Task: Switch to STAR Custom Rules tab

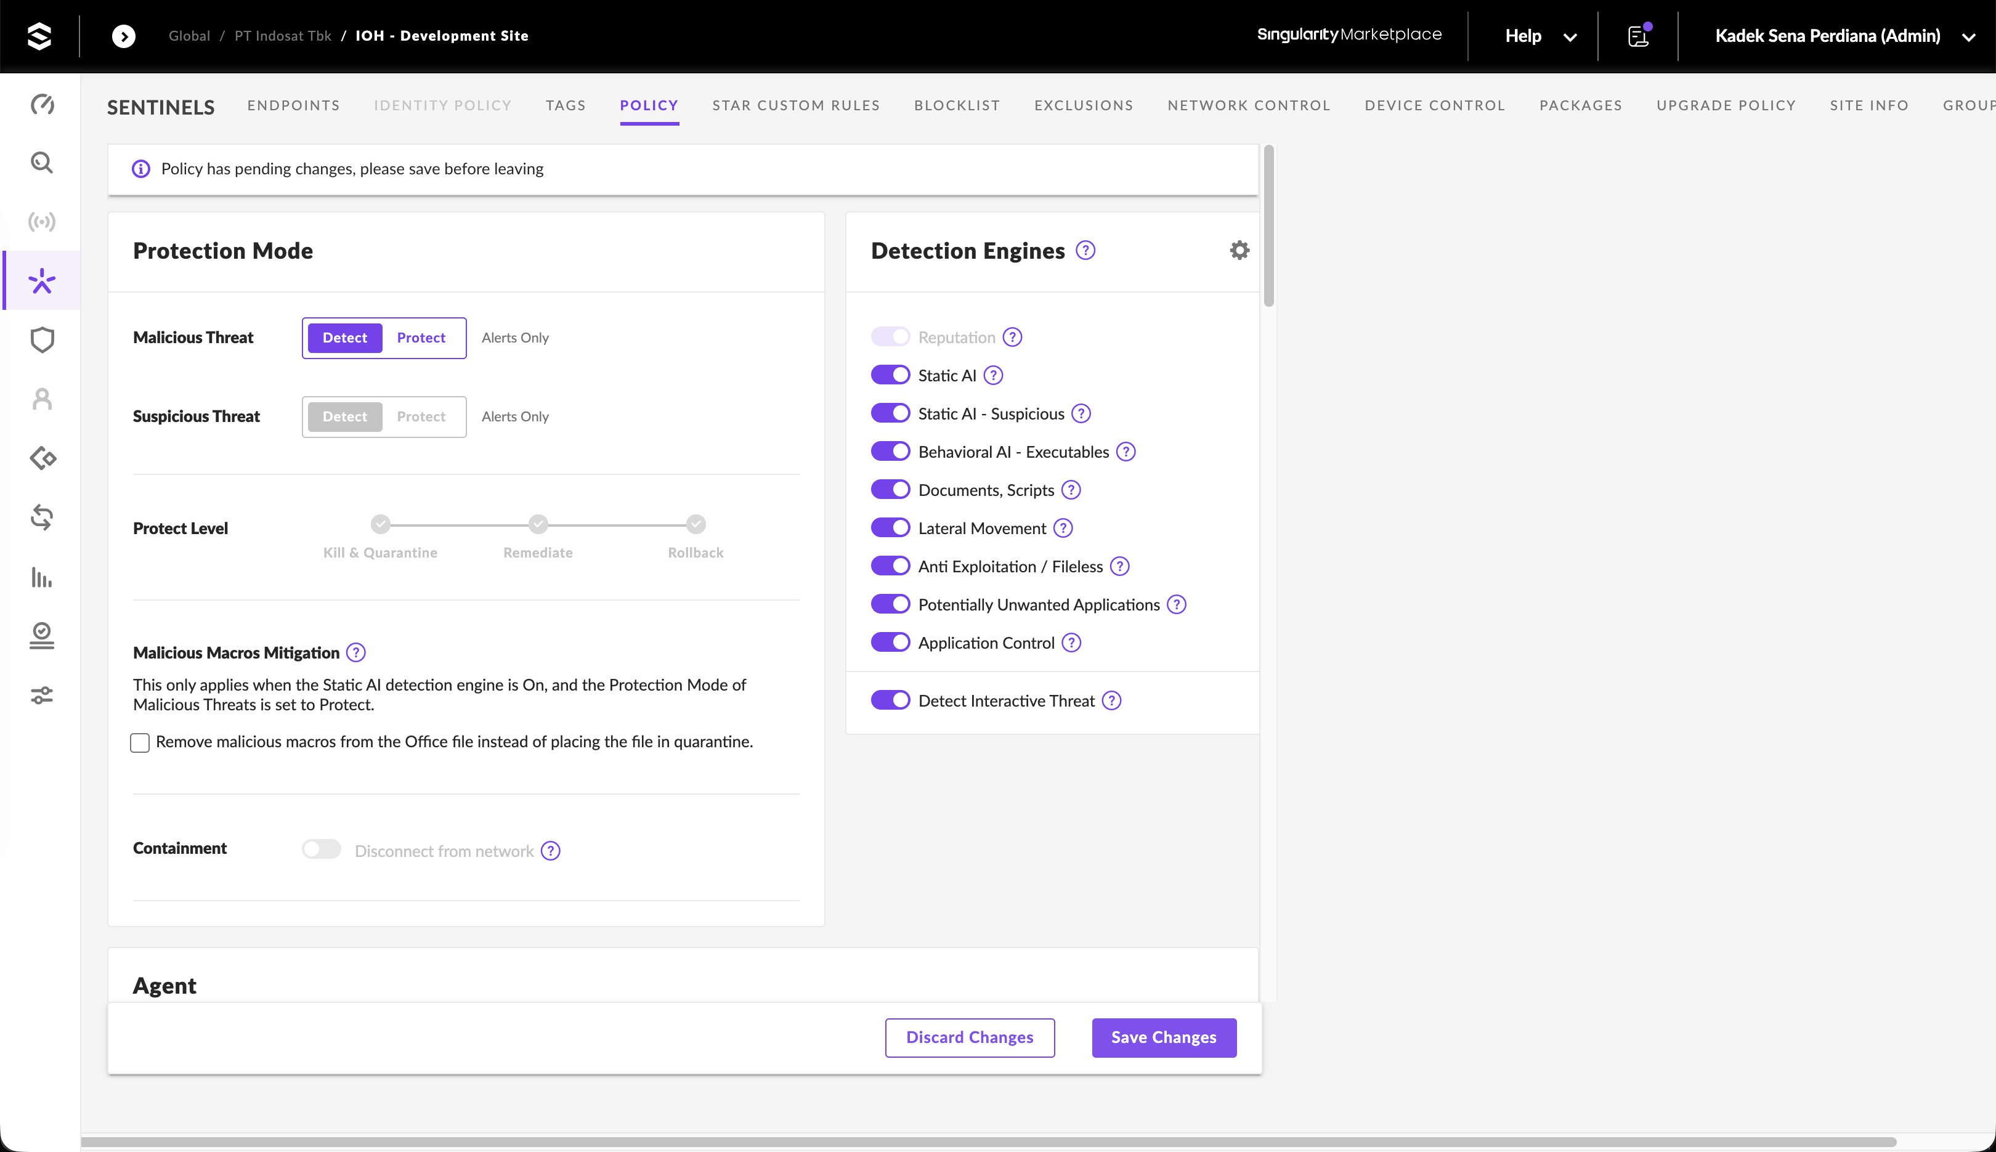Action: 796,106
